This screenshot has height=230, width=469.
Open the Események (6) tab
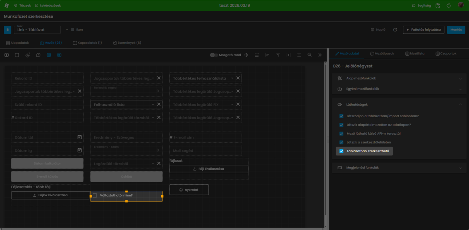coord(127,43)
